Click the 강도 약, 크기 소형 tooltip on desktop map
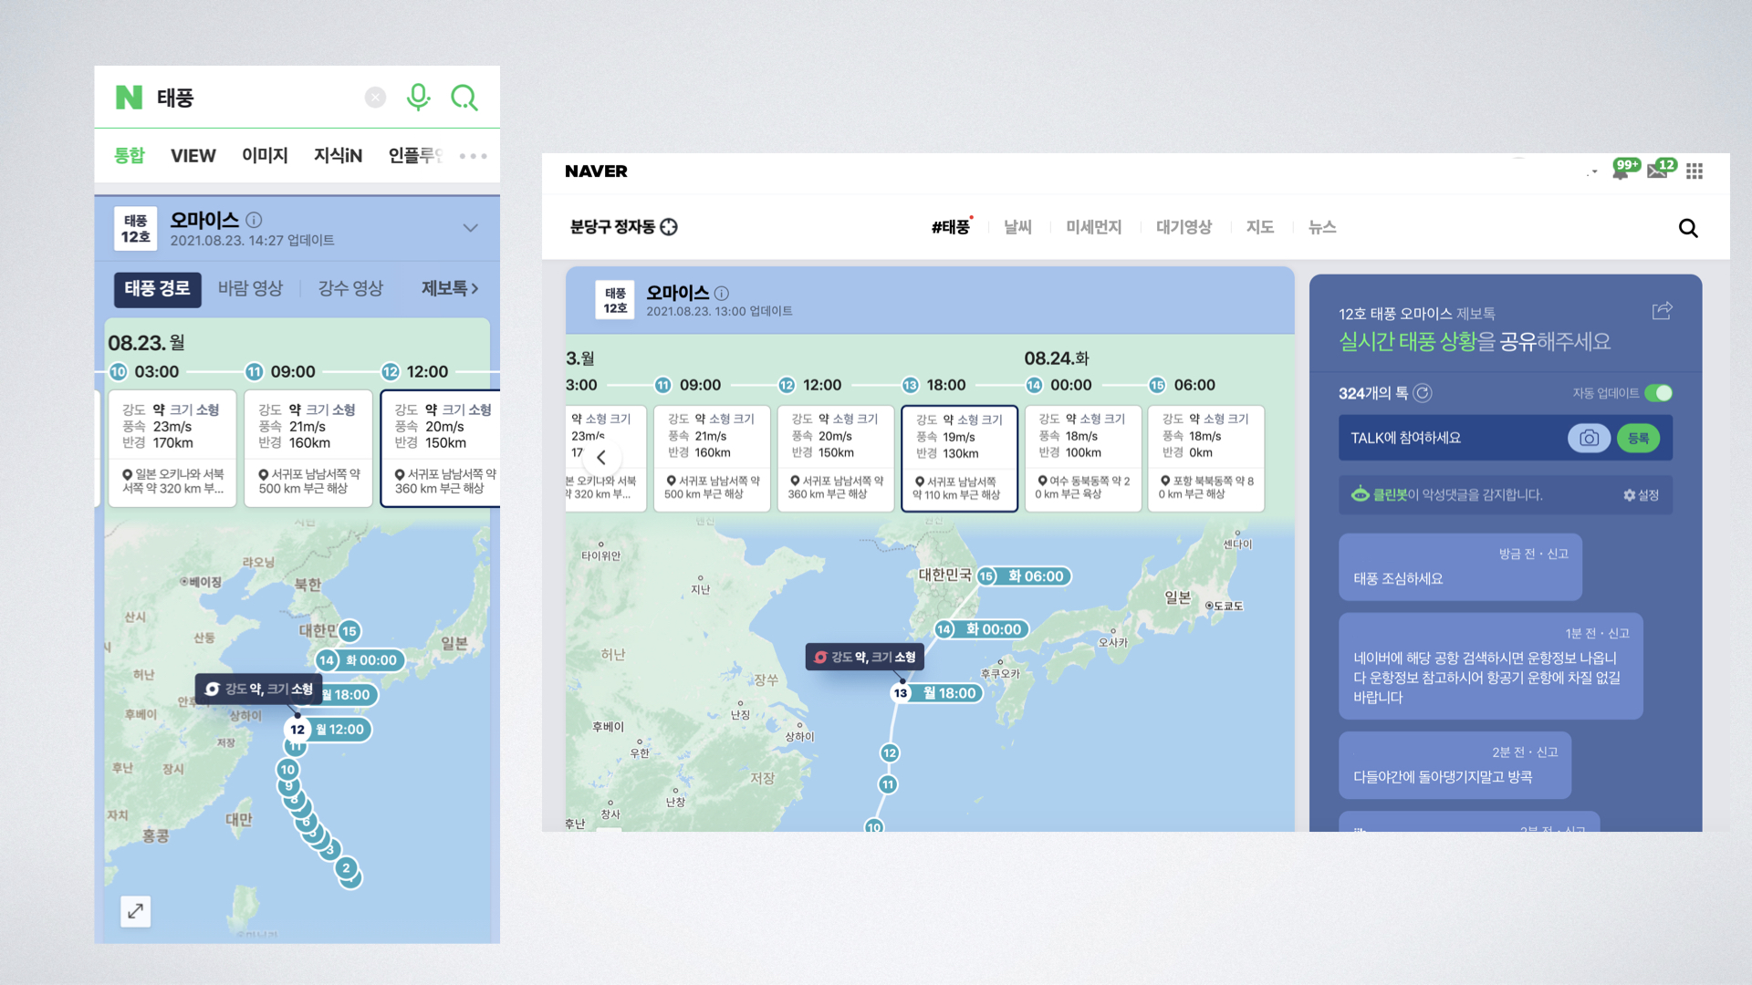Image resolution: width=1752 pixels, height=985 pixels. [x=865, y=657]
